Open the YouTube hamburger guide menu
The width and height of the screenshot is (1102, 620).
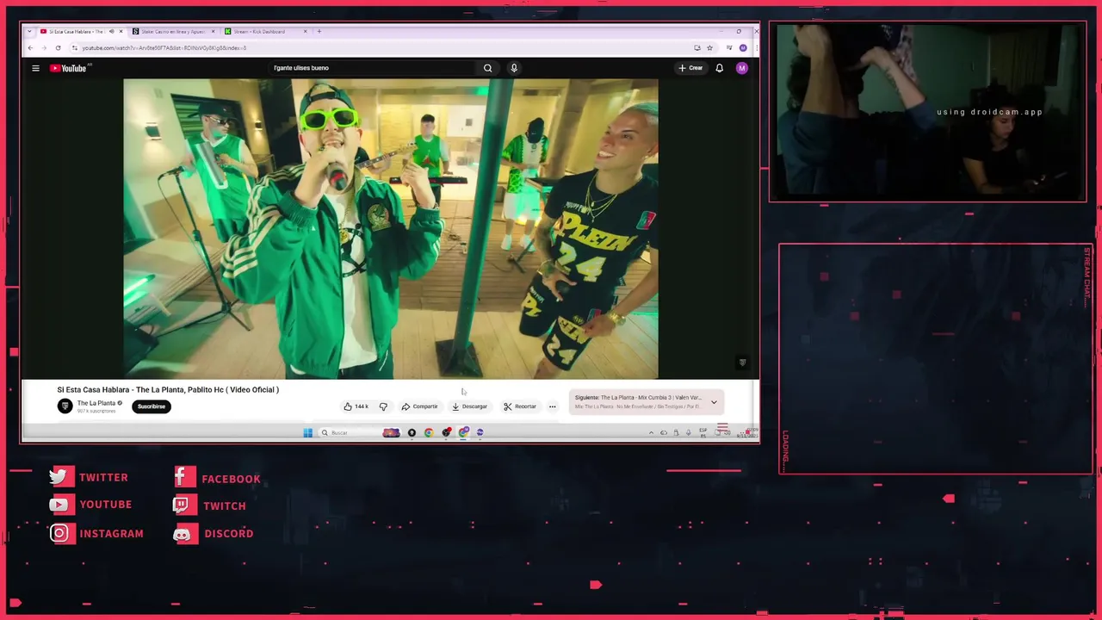pos(35,68)
